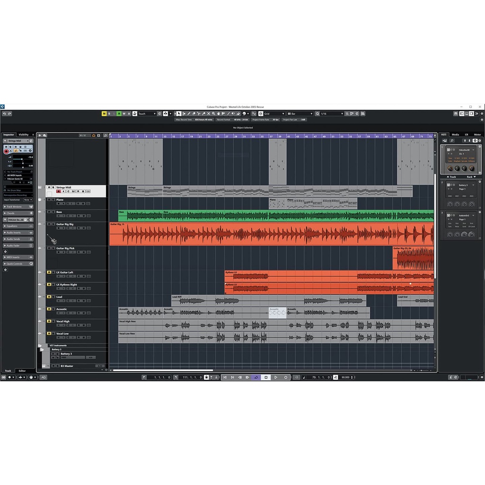This screenshot has width=485, height=485.
Task: Toggle the yellow M mute-all state button
Action: click(x=104, y=114)
